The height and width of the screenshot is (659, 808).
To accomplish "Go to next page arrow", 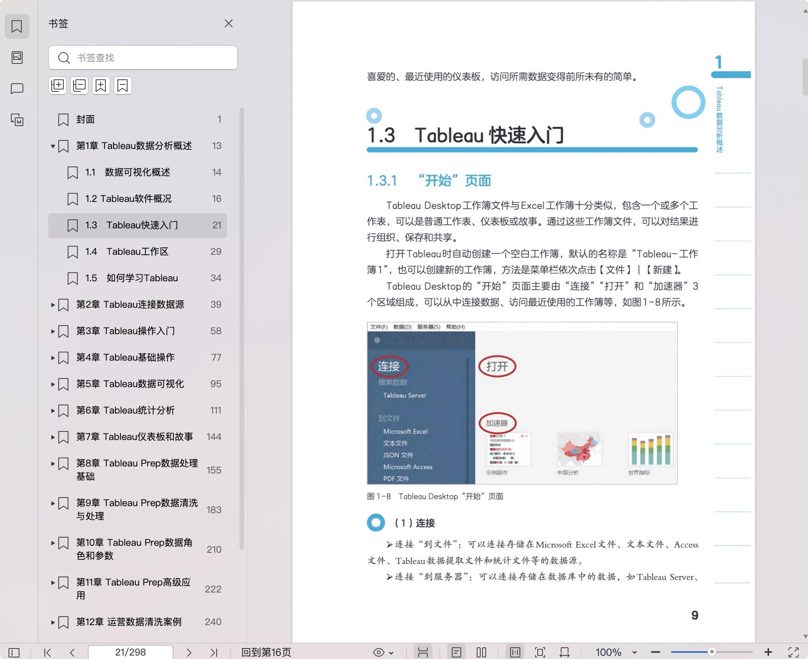I will [x=189, y=652].
